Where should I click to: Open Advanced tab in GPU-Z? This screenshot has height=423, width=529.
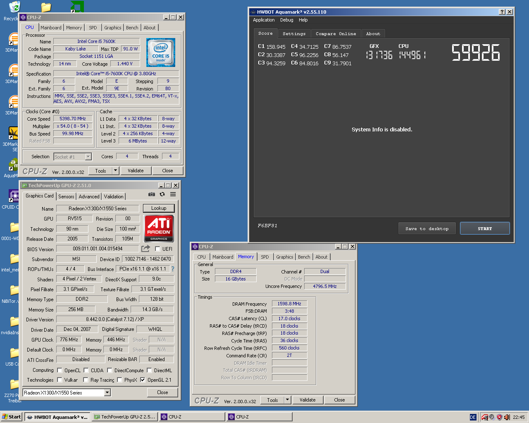coord(89,197)
